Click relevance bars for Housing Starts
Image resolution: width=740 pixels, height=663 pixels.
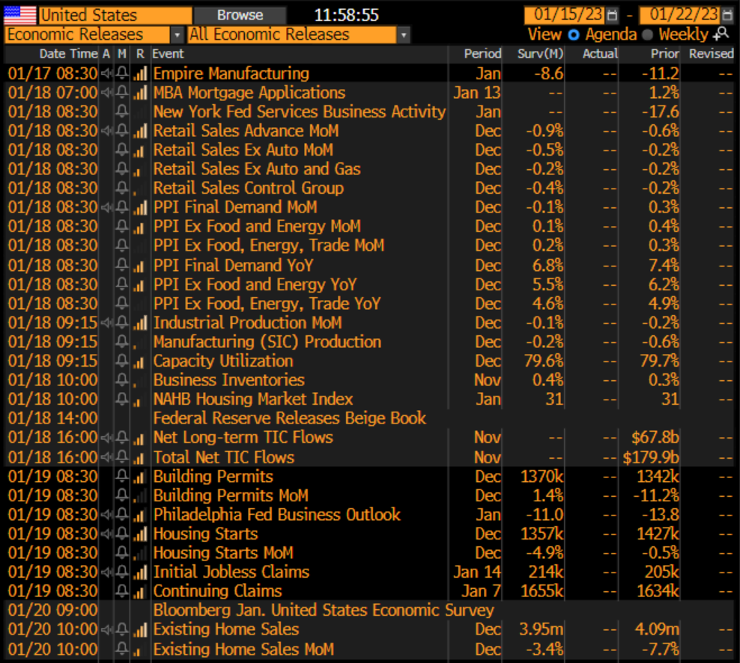(140, 534)
